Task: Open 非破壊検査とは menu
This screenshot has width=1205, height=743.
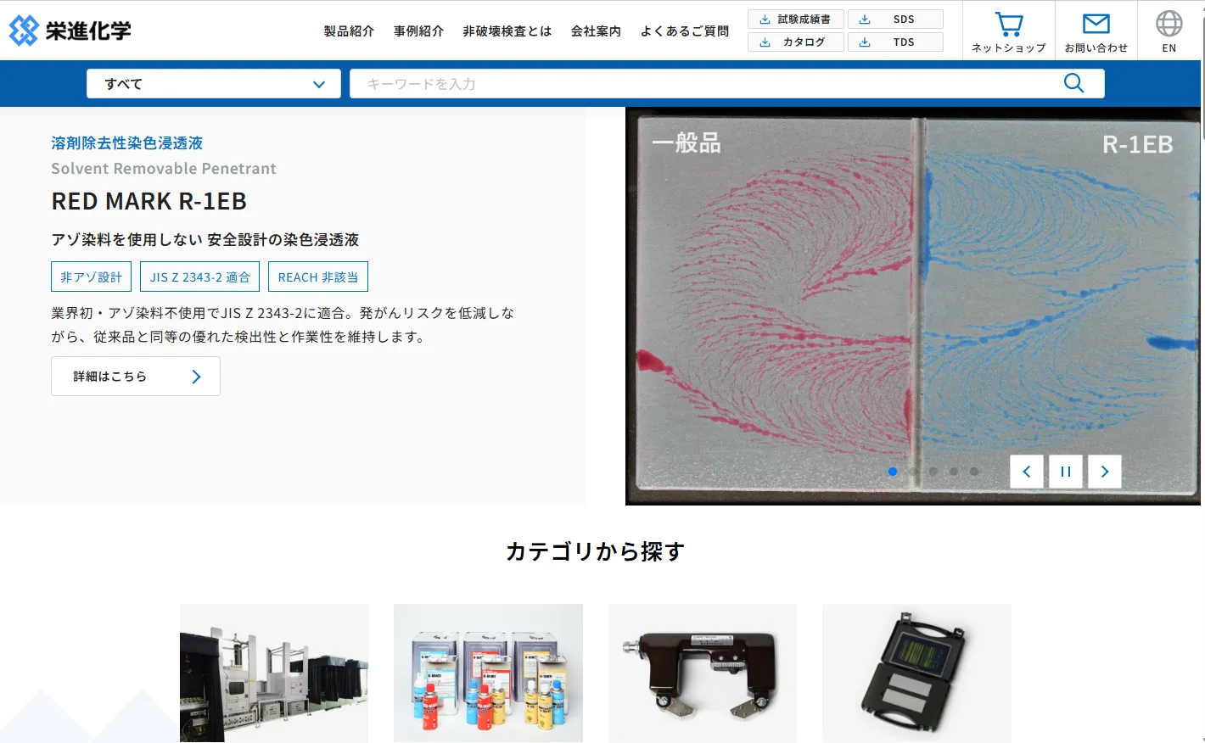Action: point(507,31)
